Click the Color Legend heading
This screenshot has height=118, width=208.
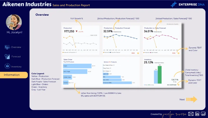pos(38,73)
